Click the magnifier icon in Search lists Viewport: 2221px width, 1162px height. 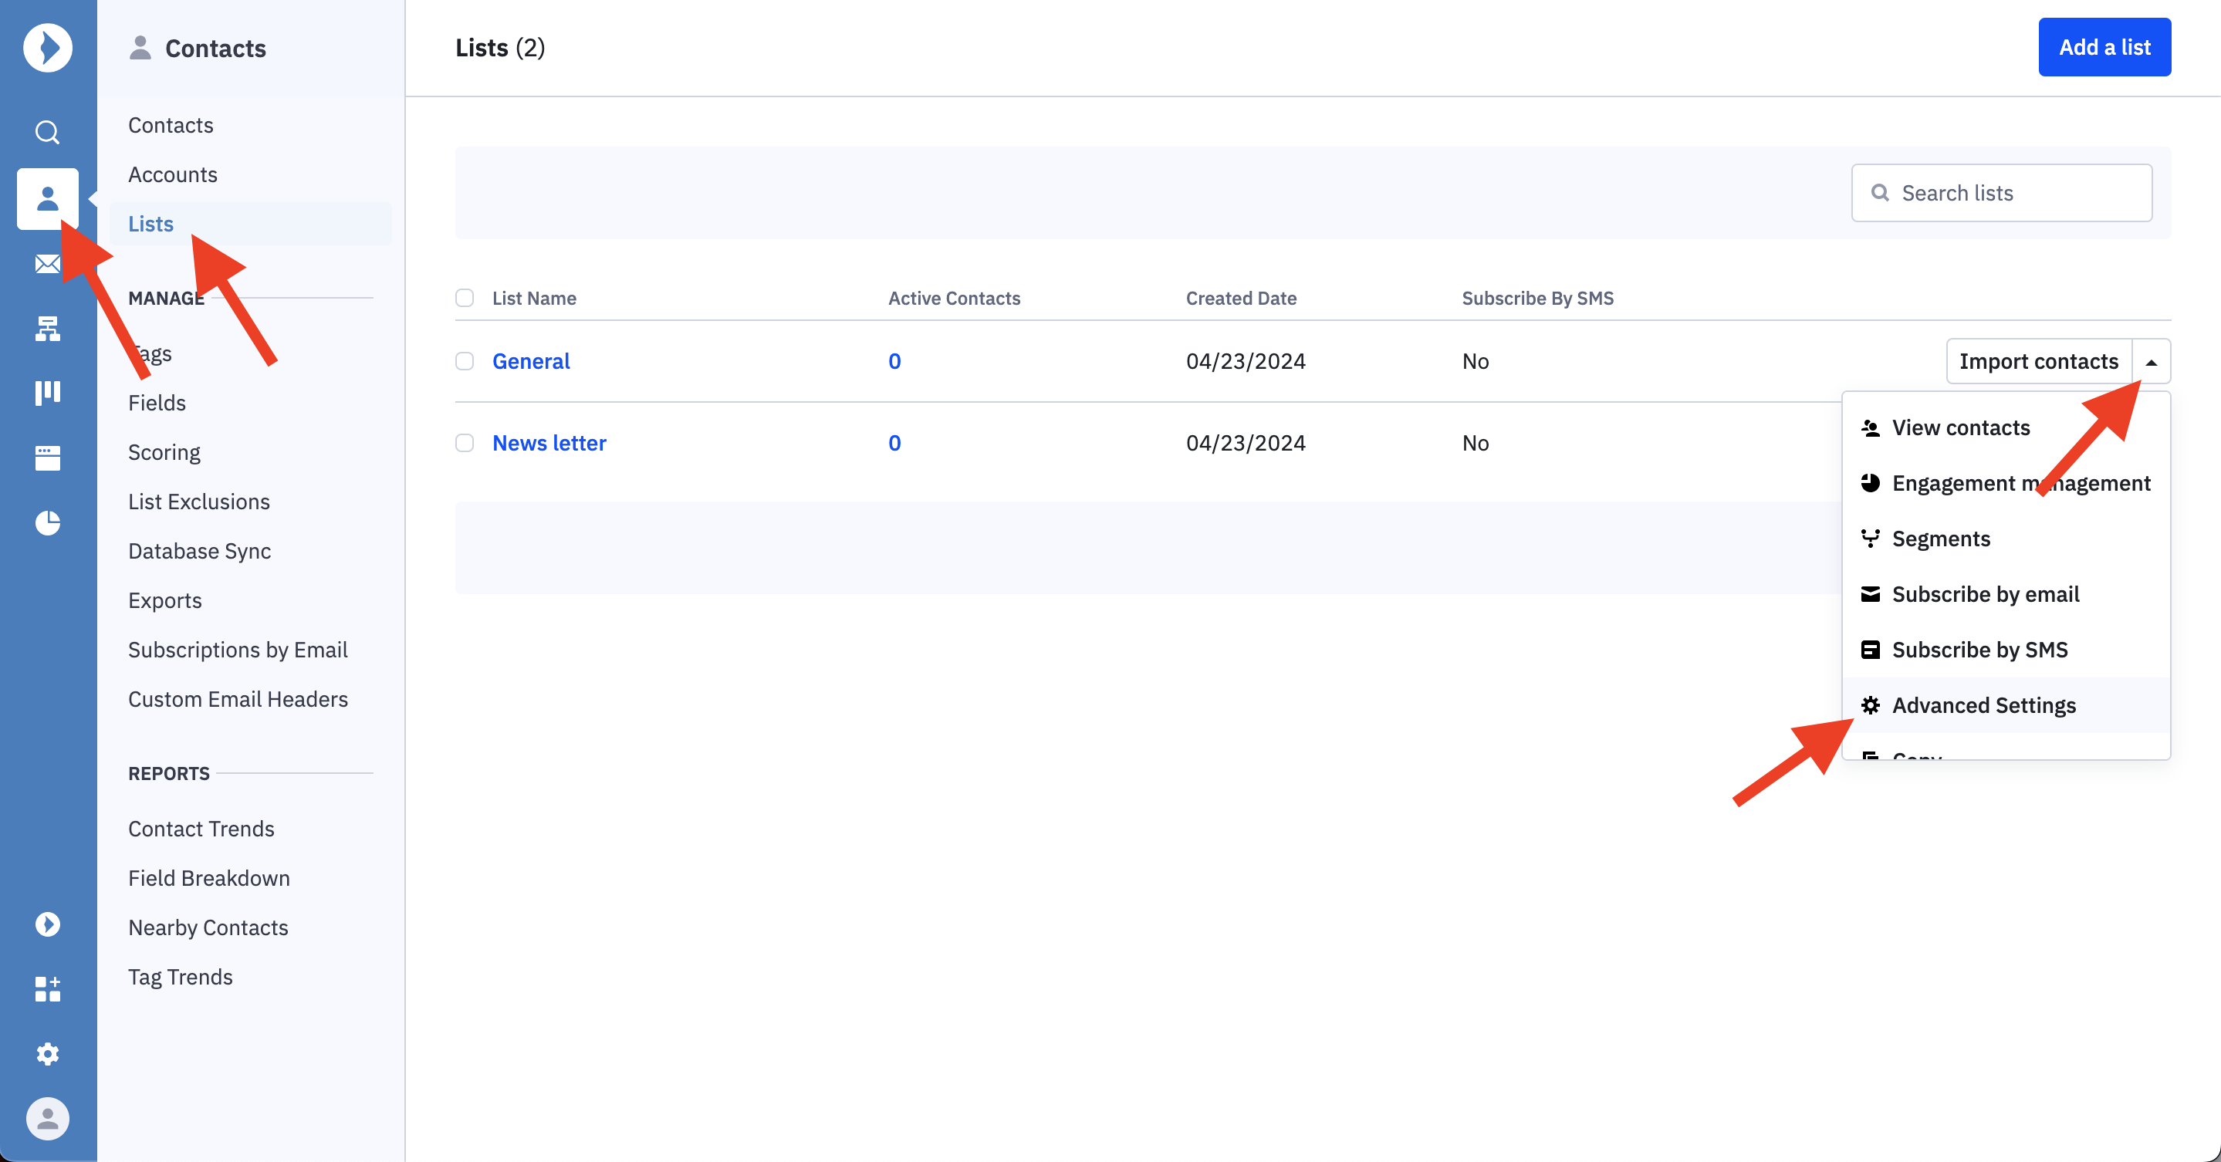(x=1881, y=192)
